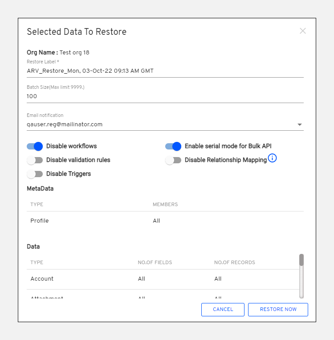Click the Data table scrollbar thumb
The height and width of the screenshot is (340, 334).
301,260
